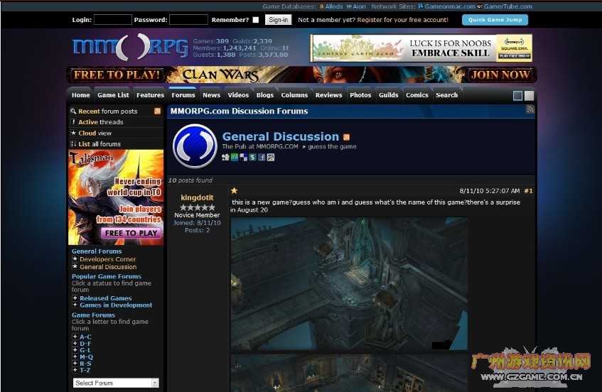Click the General Discussion forum title

point(280,136)
